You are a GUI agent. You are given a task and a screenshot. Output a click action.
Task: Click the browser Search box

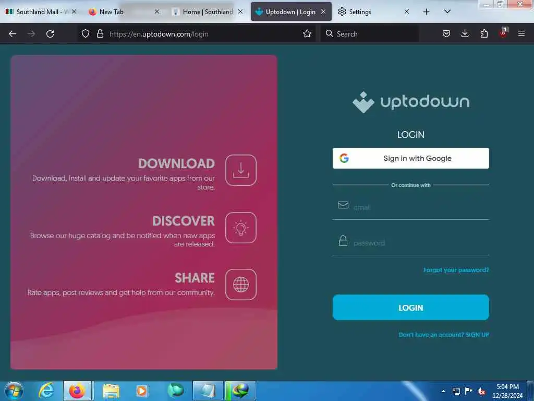point(370,34)
